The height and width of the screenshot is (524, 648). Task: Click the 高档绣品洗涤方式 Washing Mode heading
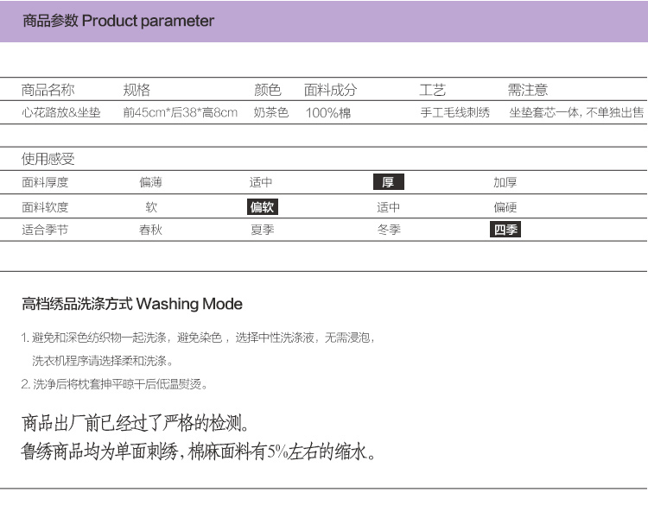point(132,304)
